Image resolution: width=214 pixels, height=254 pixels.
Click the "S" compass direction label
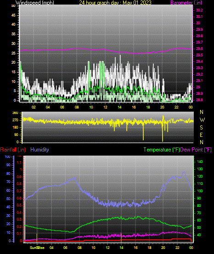[x=201, y=128]
